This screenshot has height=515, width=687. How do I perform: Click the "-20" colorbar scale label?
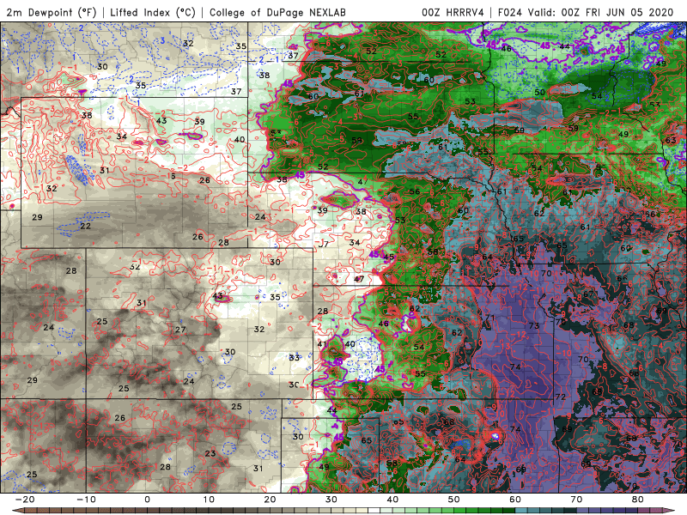coord(25,500)
